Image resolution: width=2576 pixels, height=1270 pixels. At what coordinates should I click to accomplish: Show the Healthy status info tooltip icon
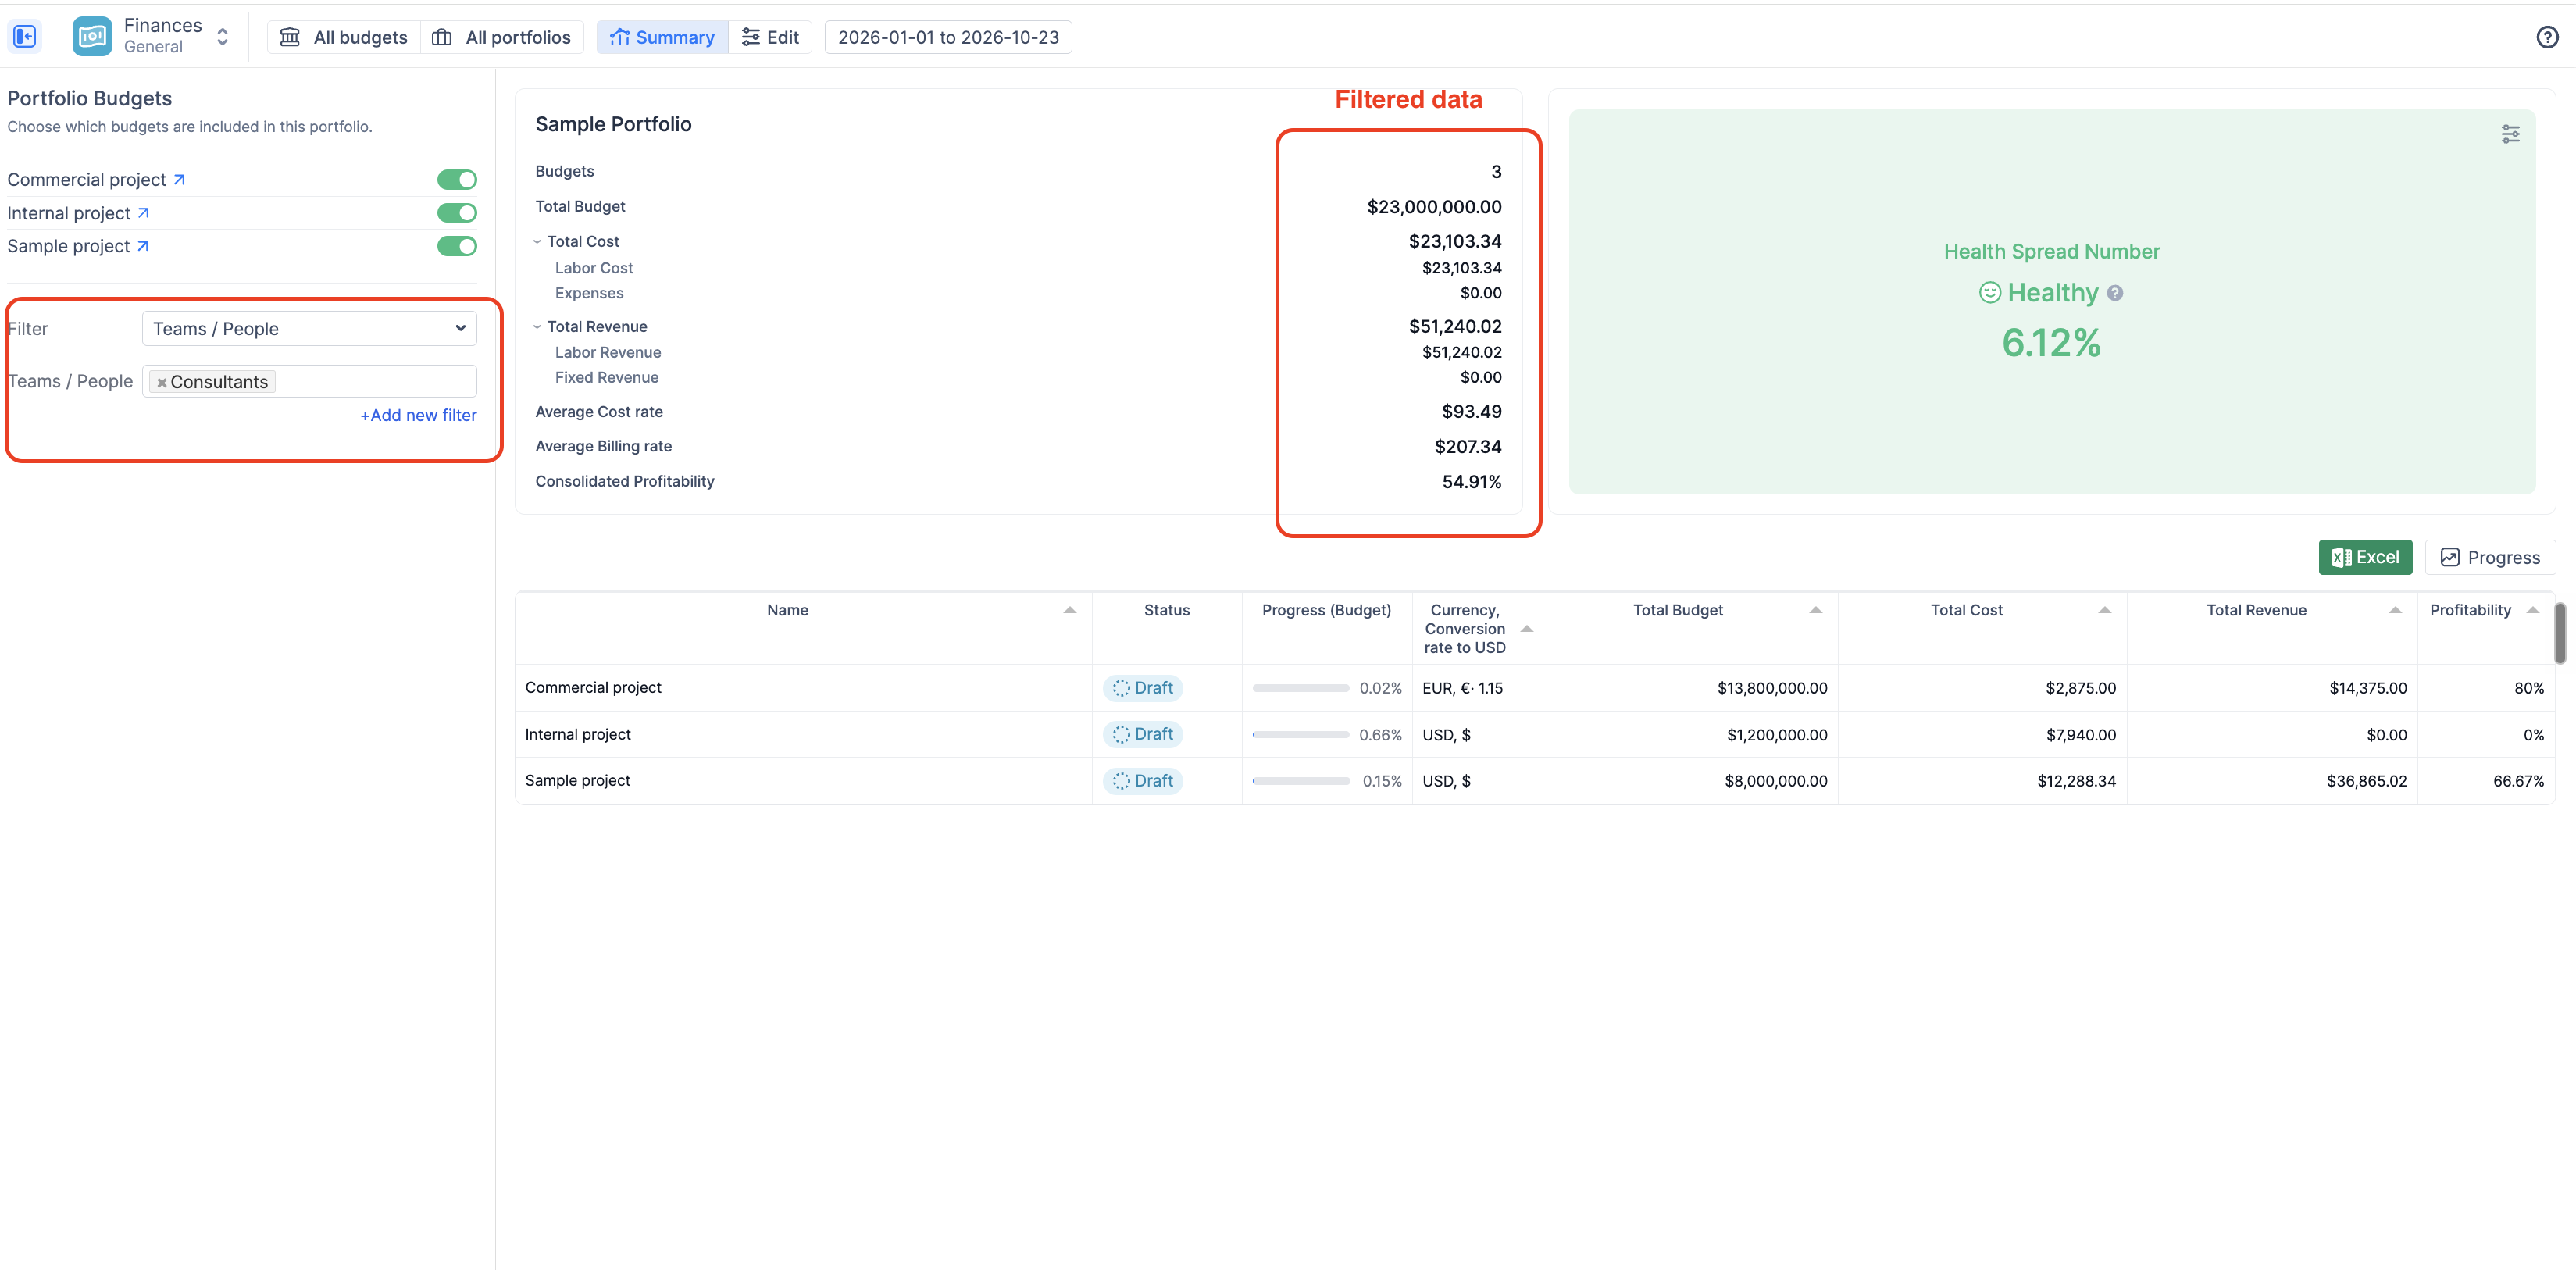pos(2115,293)
